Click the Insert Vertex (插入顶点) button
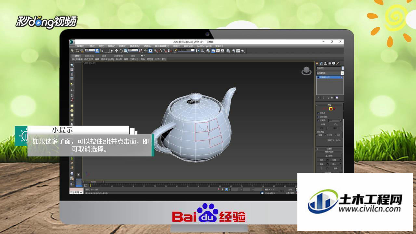The width and height of the screenshot is (416, 234). point(329,155)
